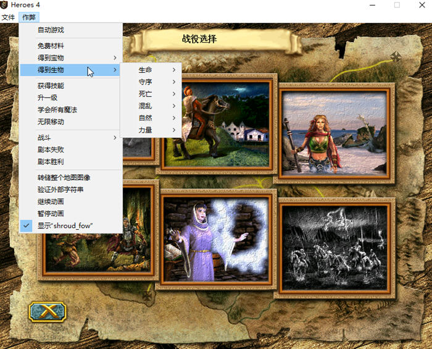Select 继续动画 menu item
The image size is (432, 349).
[x=71, y=201]
